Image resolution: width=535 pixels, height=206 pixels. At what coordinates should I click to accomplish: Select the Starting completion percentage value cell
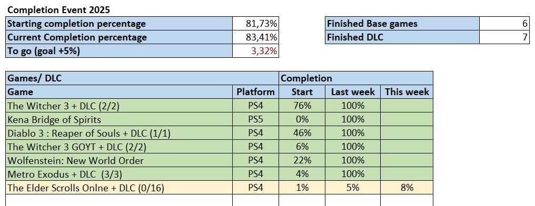tap(255, 24)
